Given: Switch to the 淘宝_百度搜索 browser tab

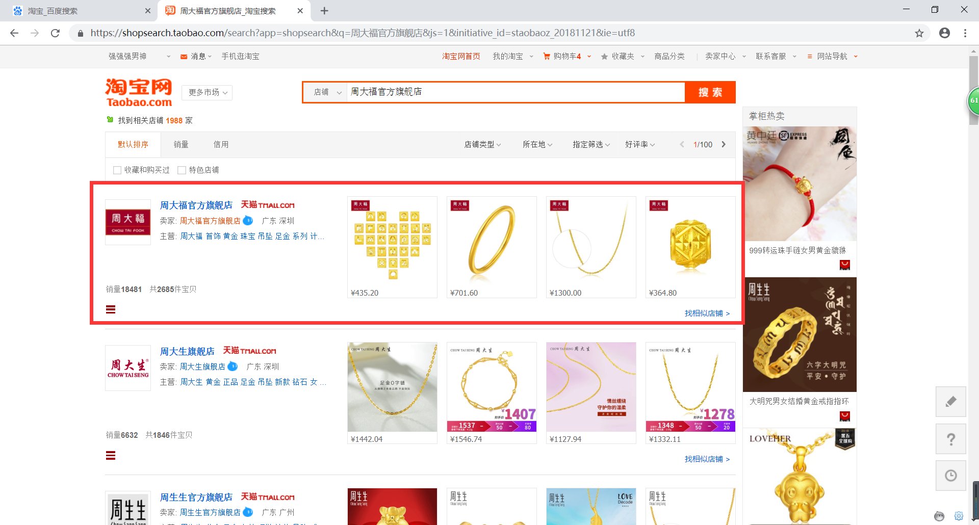Looking at the screenshot, I should 76,10.
